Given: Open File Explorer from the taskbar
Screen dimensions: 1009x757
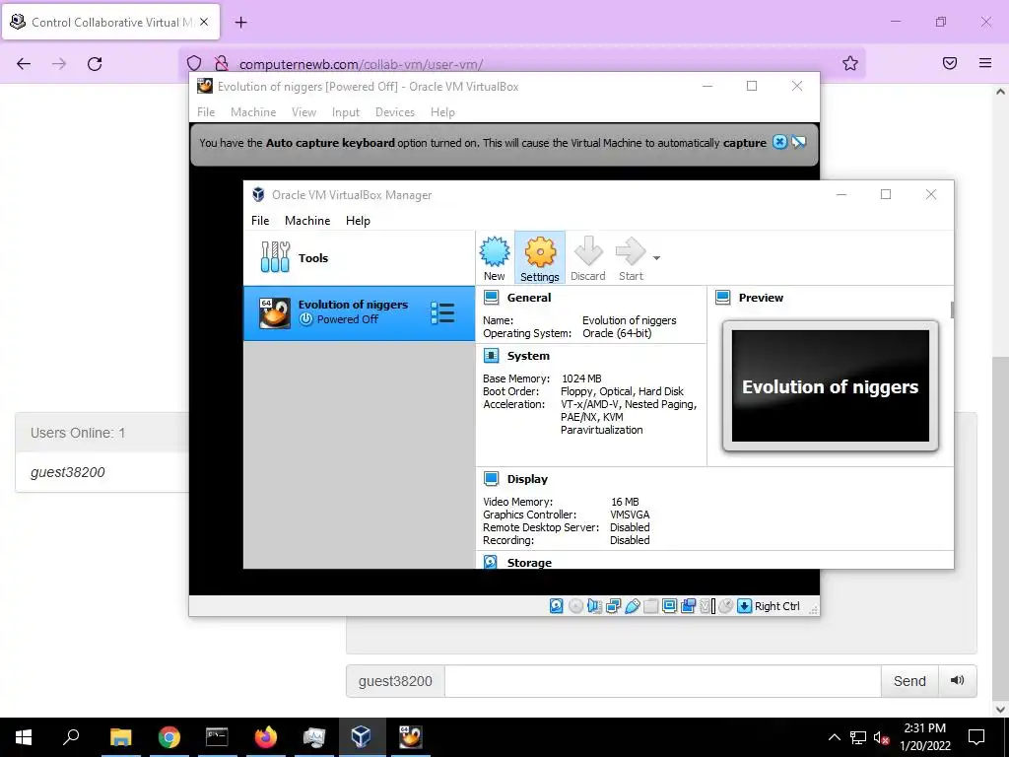Looking at the screenshot, I should [120, 737].
